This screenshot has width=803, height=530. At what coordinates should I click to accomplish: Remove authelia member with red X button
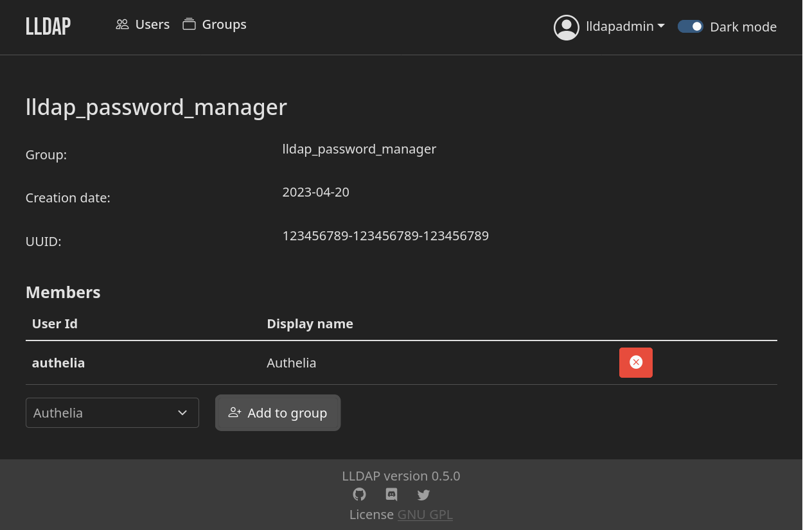tap(636, 362)
